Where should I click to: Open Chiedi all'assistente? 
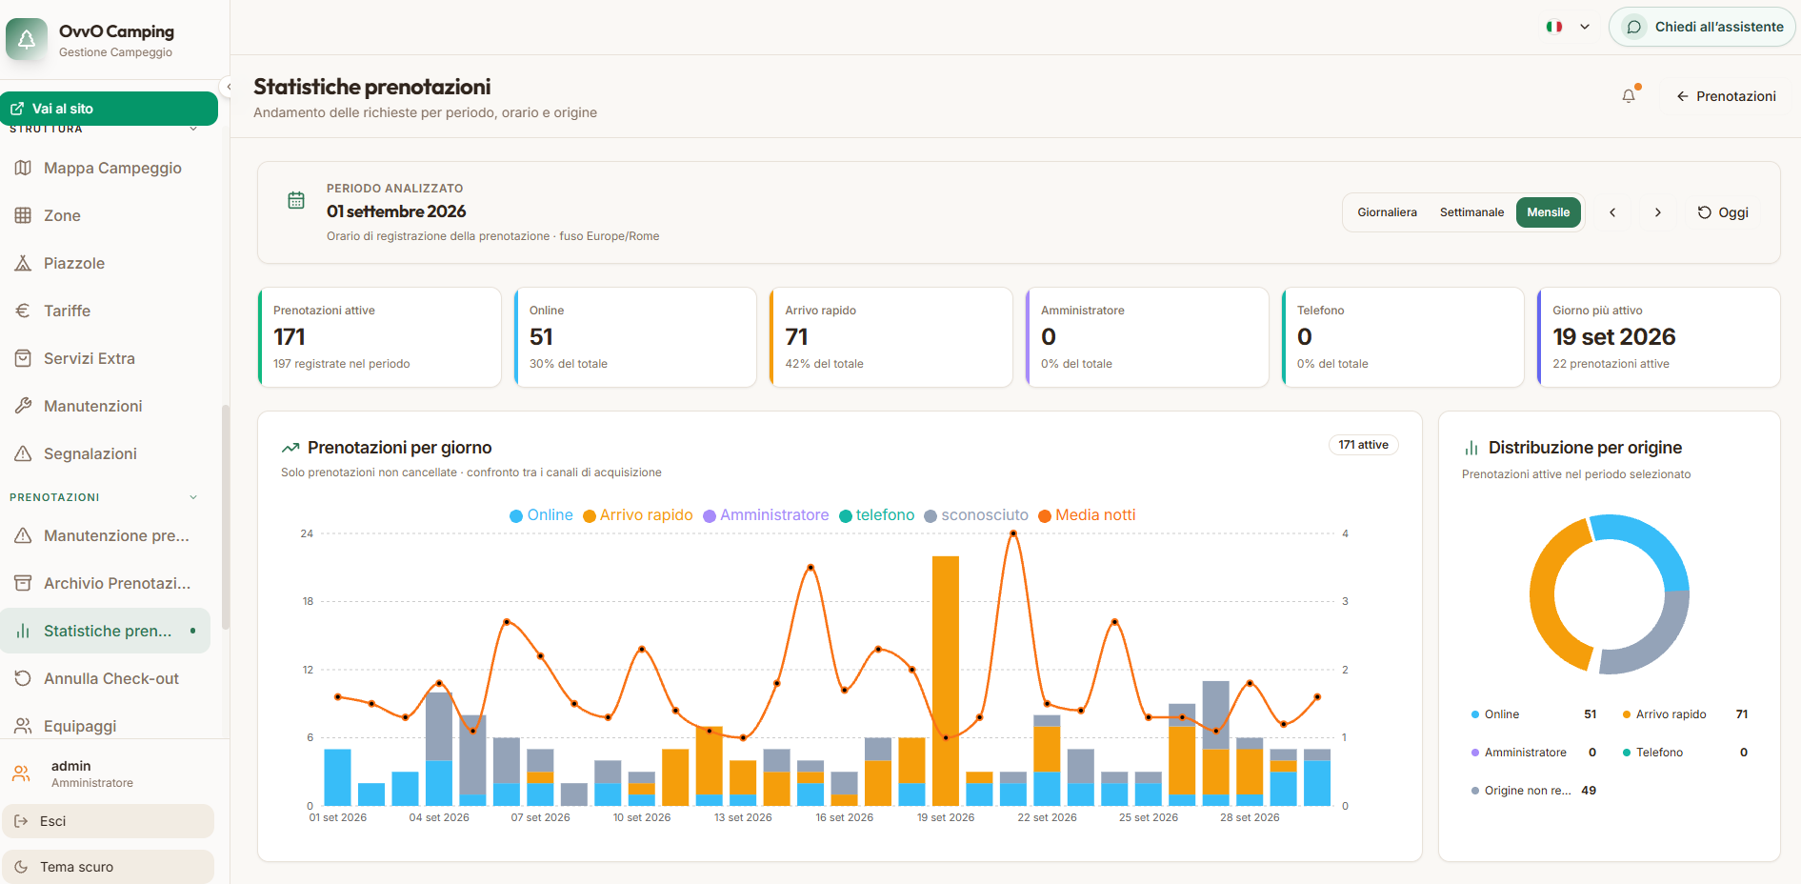pyautogui.click(x=1702, y=27)
